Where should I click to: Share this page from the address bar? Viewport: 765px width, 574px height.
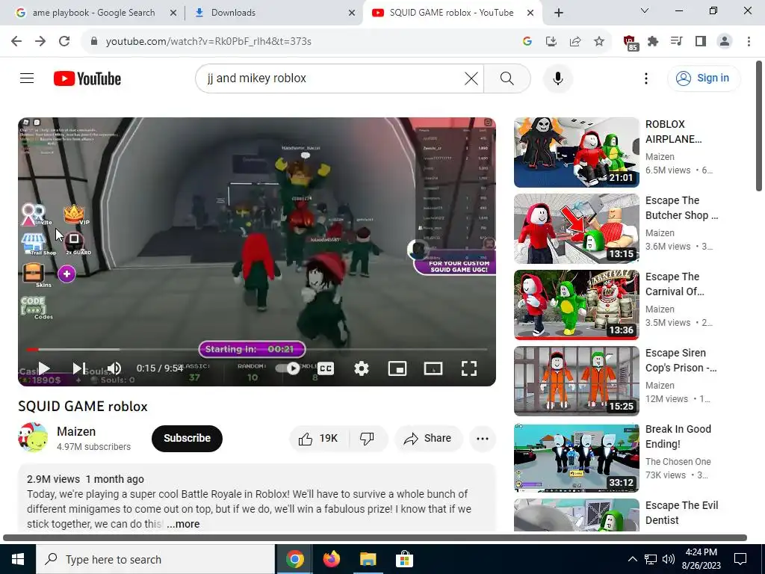coord(575,41)
